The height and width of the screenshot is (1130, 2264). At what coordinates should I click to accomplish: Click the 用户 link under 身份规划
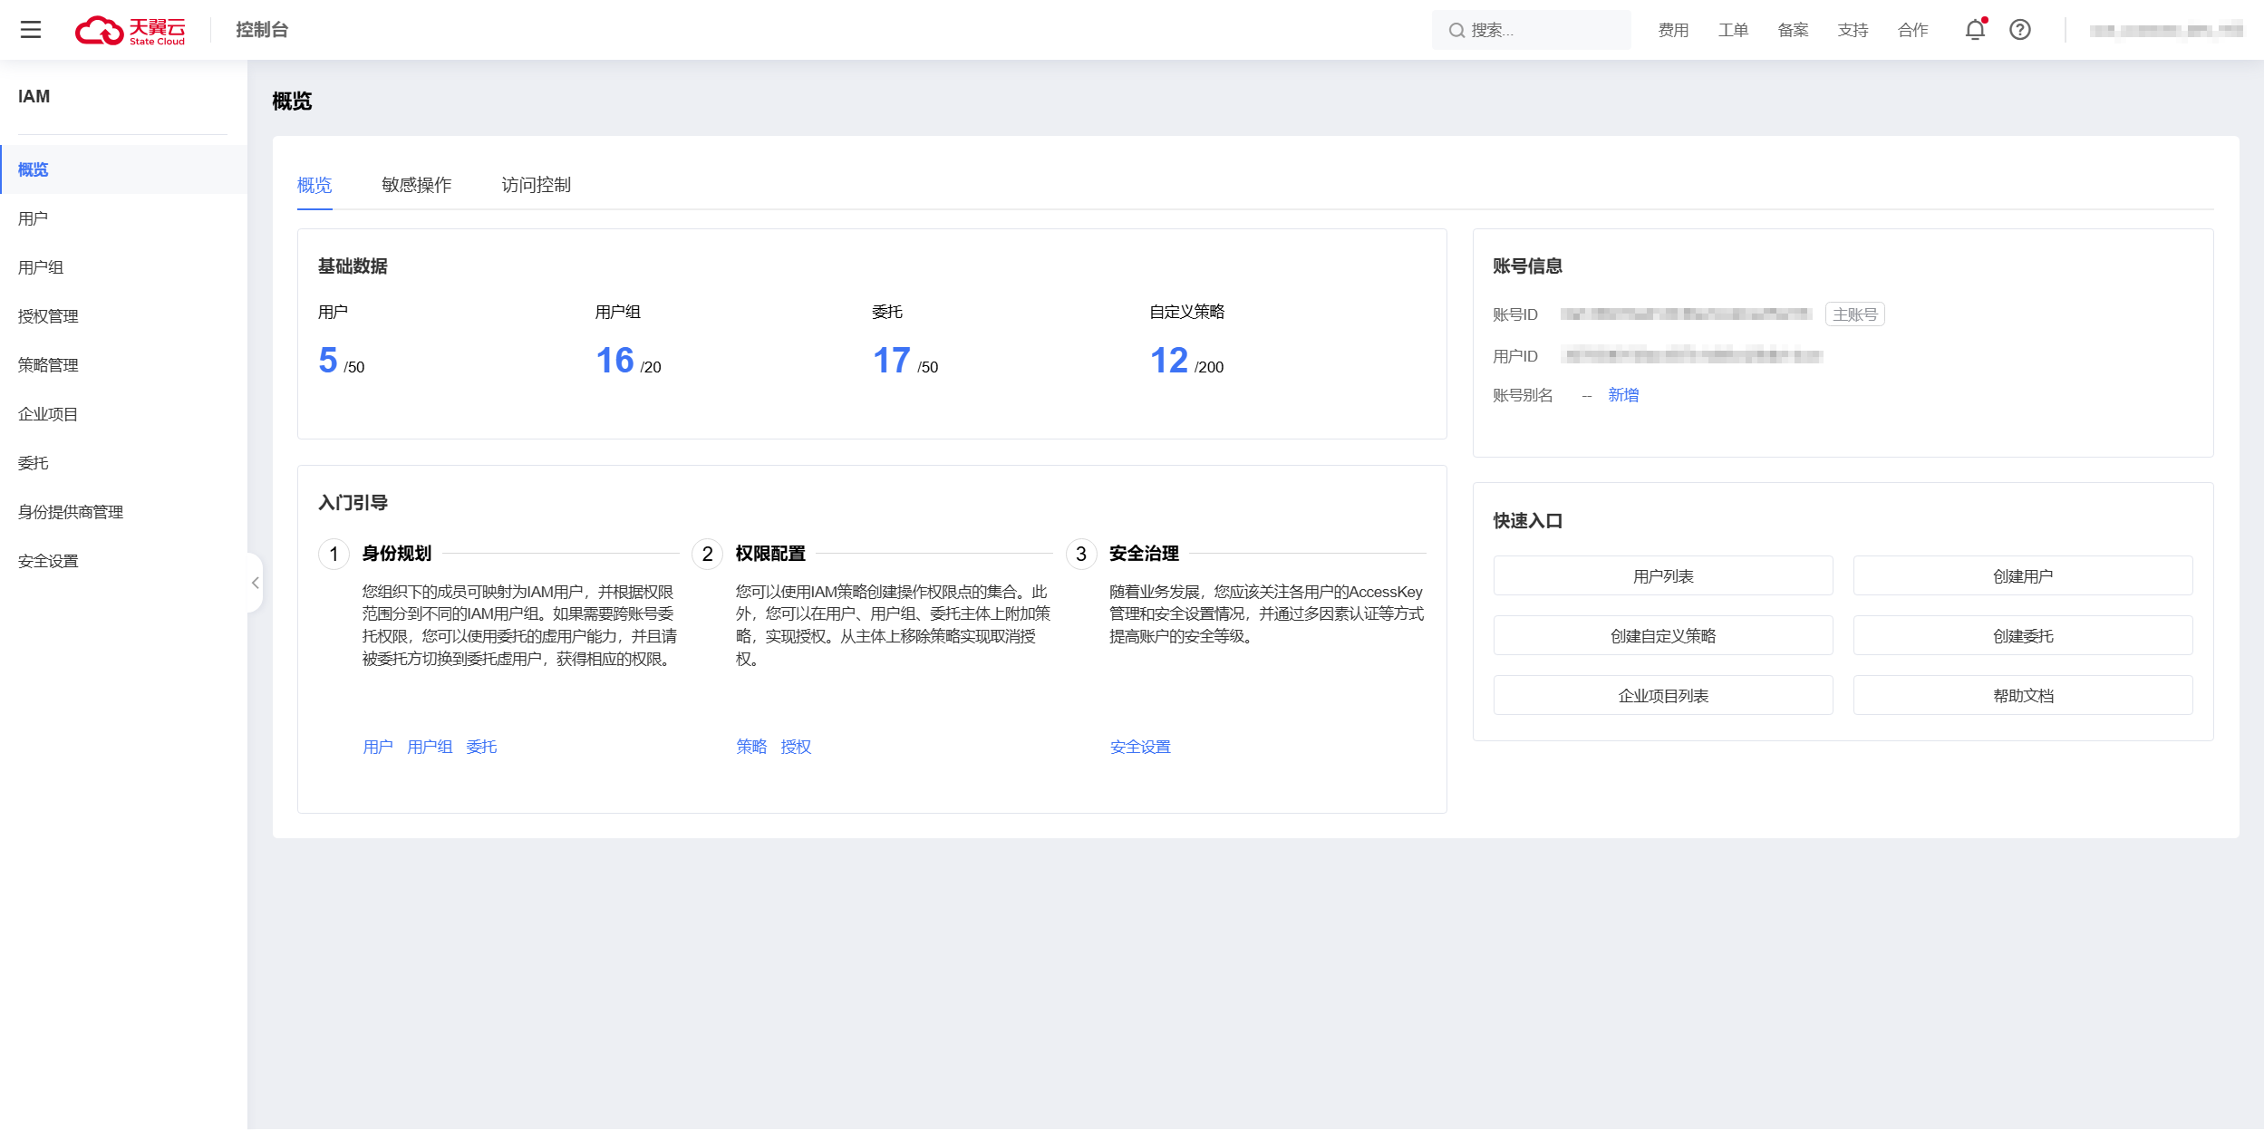(378, 747)
